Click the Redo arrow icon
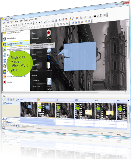The image size is (132, 159). point(28,23)
